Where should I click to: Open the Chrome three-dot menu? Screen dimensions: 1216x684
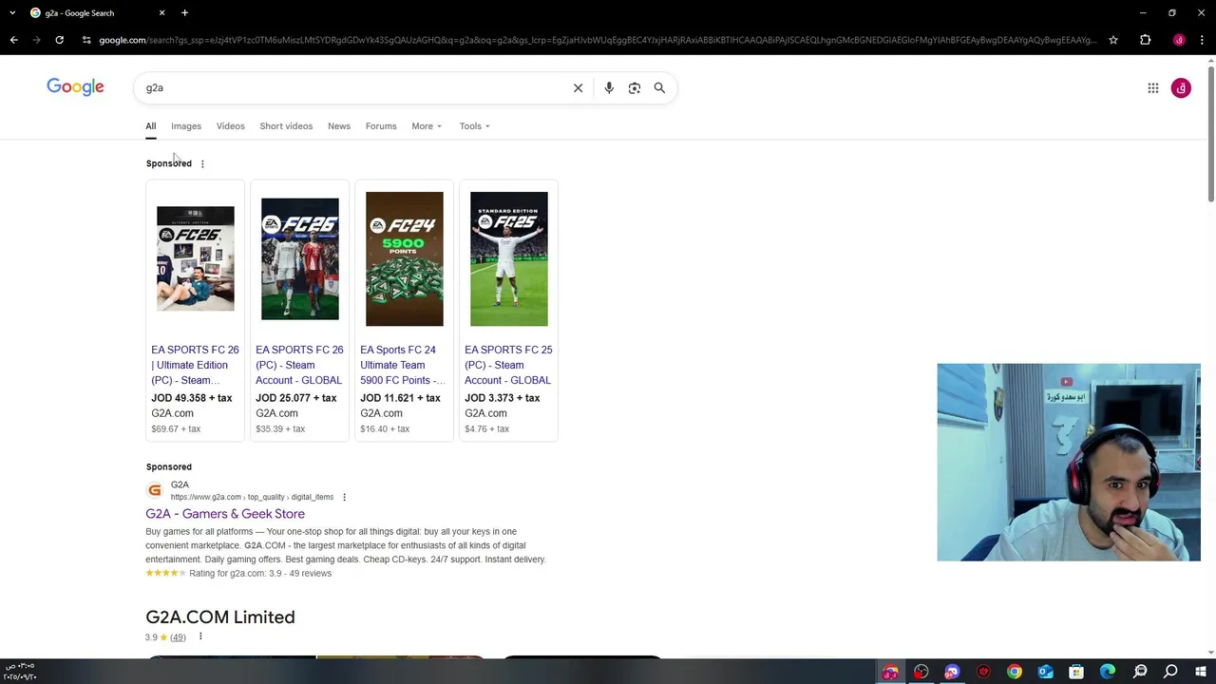pyautogui.click(x=1202, y=40)
